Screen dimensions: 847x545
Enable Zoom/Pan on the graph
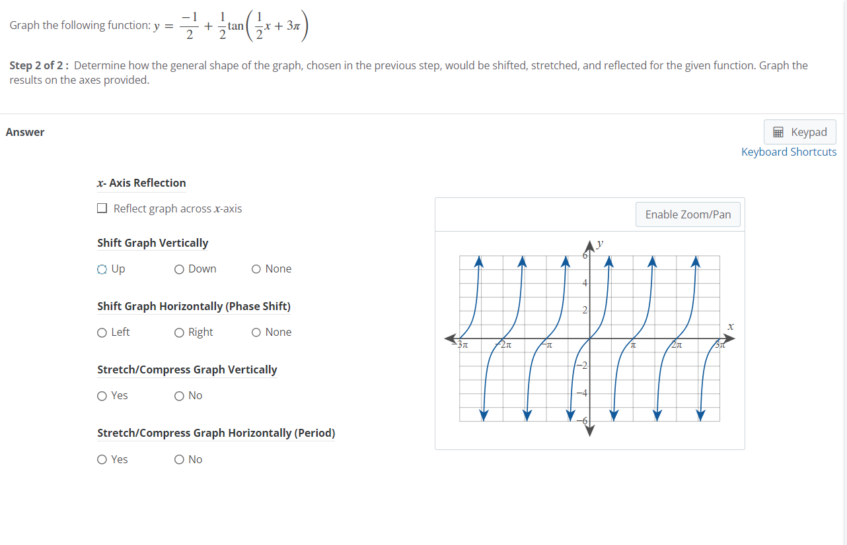688,214
